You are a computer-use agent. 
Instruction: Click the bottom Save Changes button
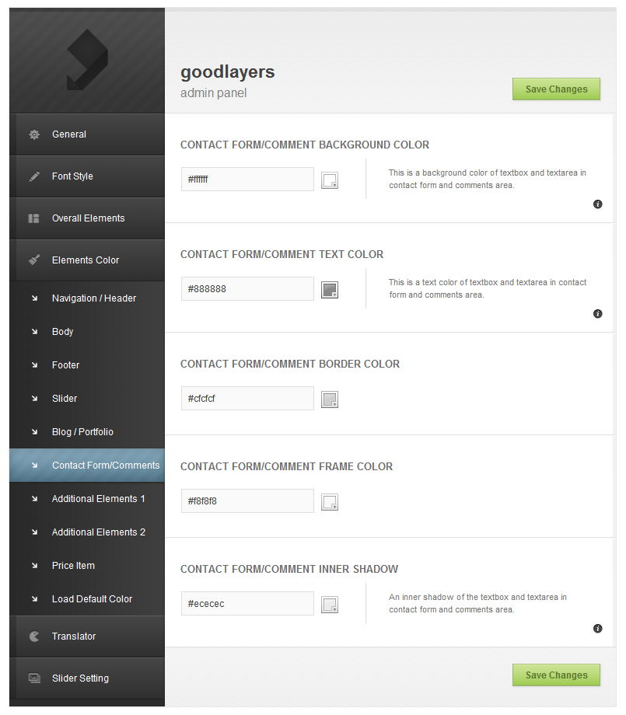pyautogui.click(x=556, y=675)
